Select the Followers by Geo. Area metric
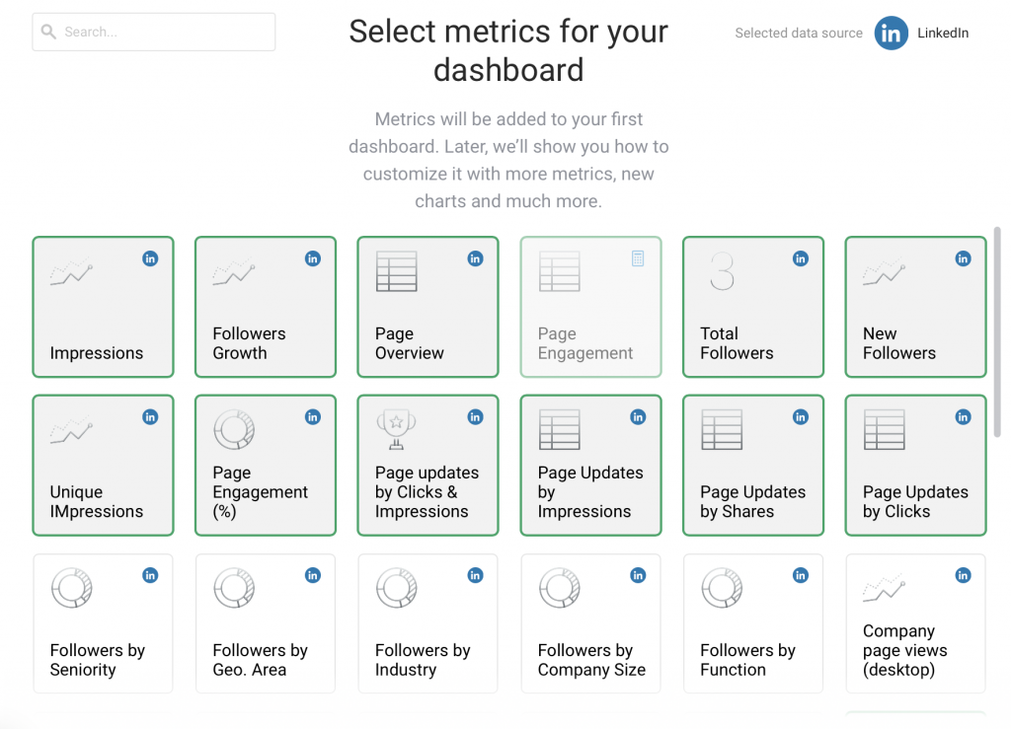 (266, 623)
